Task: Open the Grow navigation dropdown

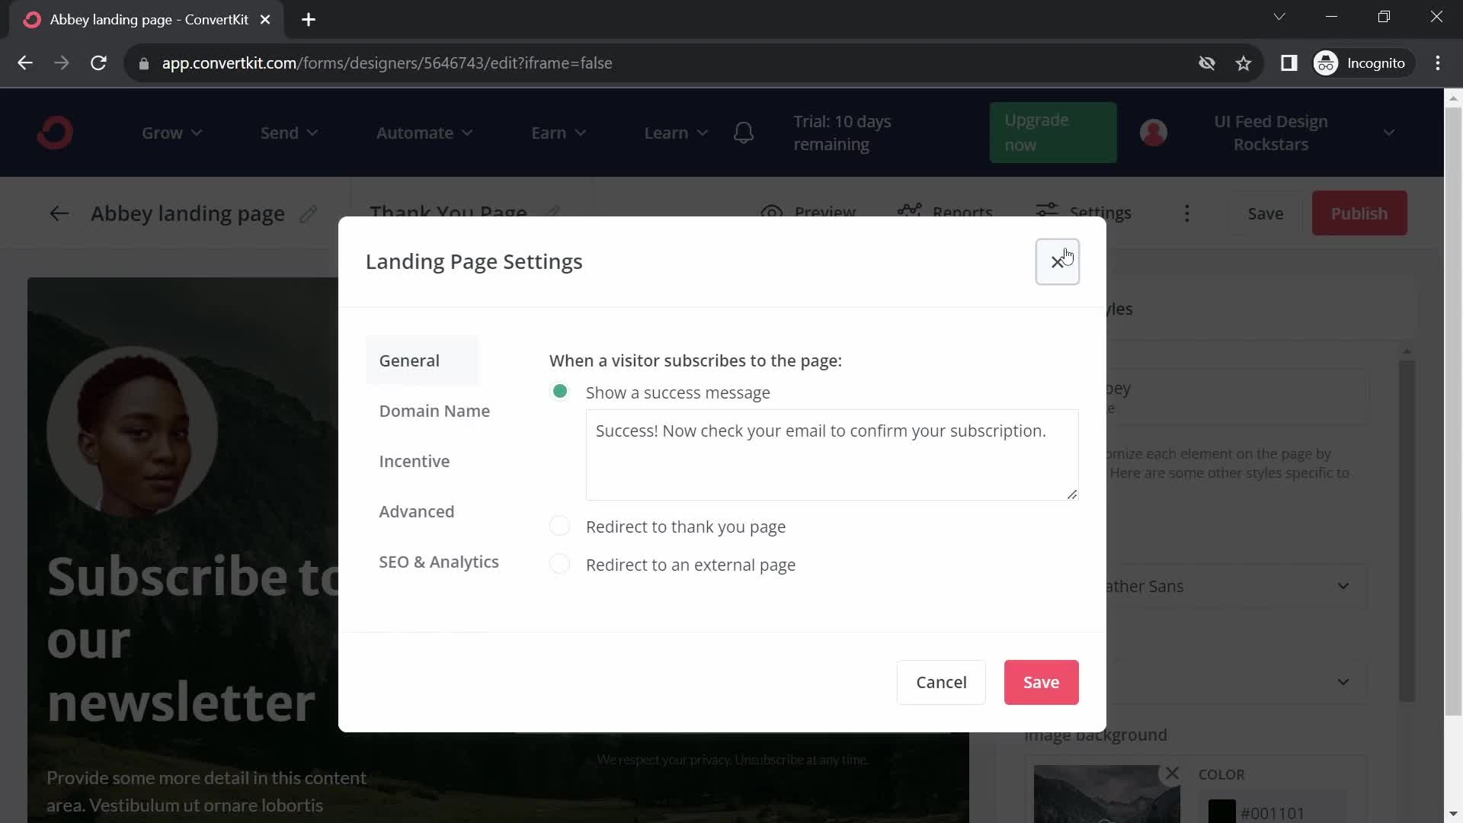Action: pos(171,132)
